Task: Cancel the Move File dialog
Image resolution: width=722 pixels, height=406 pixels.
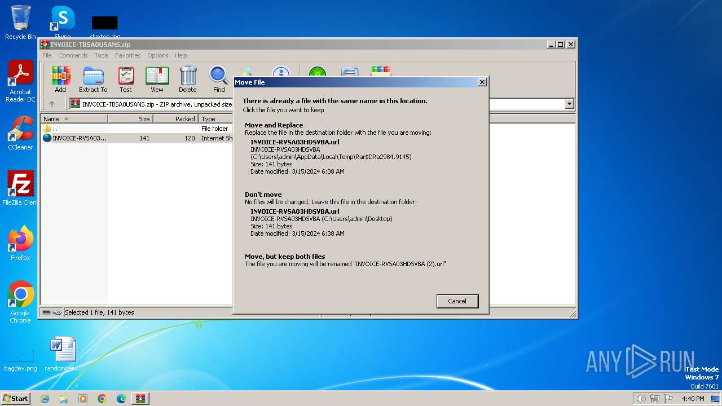Action: tap(457, 301)
